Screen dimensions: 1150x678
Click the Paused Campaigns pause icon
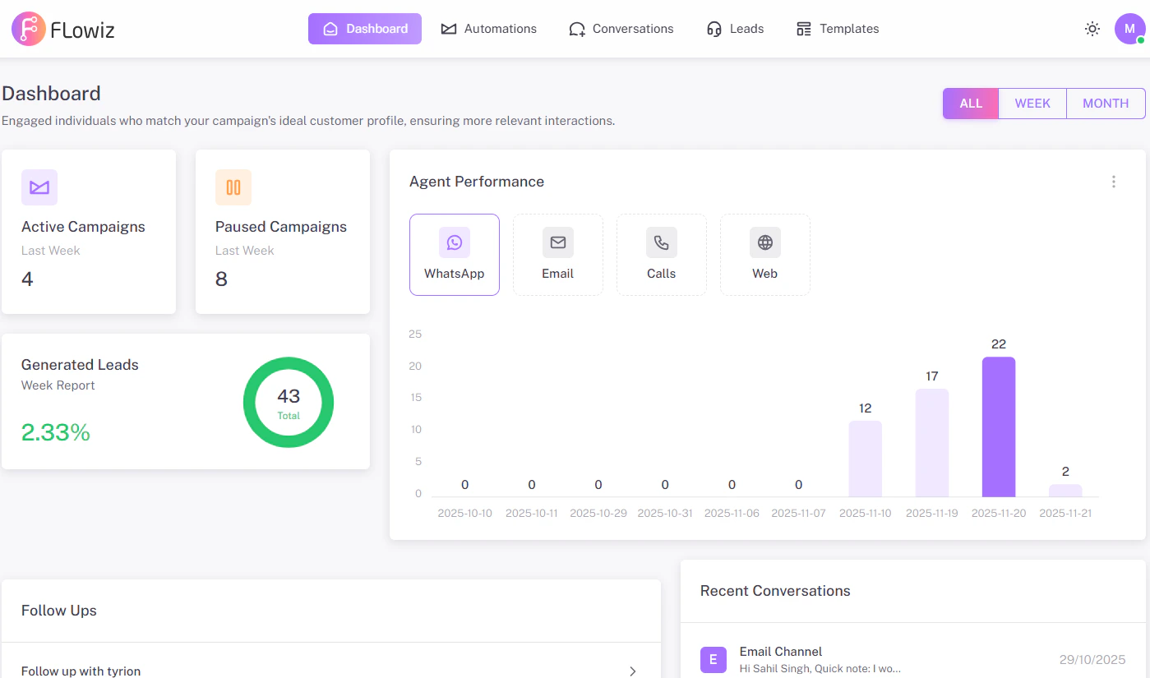[233, 187]
